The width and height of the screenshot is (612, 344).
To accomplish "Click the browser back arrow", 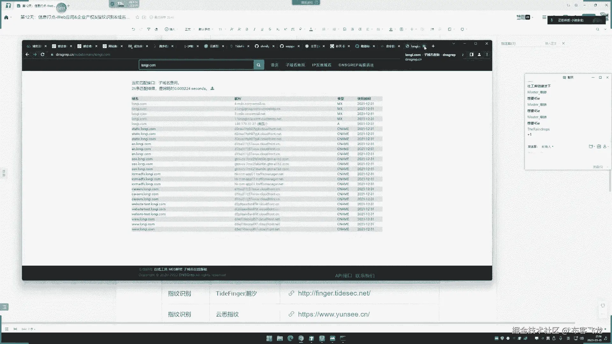I will (27, 54).
